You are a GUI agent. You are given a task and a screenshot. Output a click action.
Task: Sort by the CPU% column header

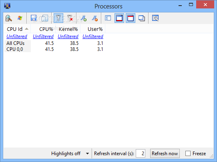tap(43, 29)
